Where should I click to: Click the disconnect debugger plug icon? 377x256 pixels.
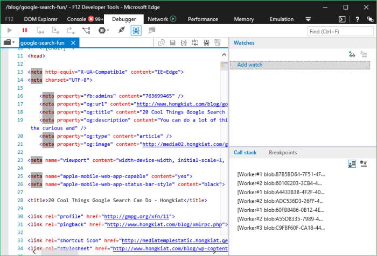121,30
